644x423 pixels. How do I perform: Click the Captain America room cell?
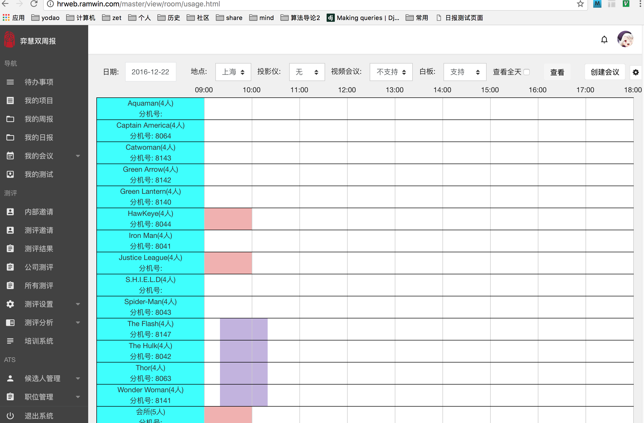click(x=150, y=131)
